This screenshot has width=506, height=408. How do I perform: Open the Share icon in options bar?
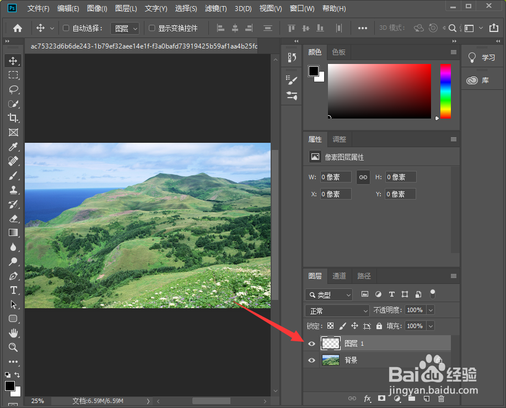[x=494, y=28]
